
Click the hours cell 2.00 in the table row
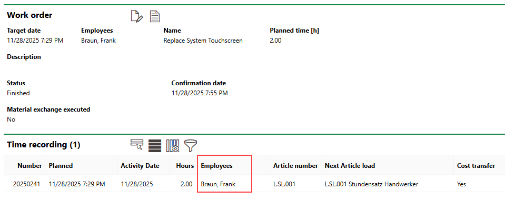(186, 184)
